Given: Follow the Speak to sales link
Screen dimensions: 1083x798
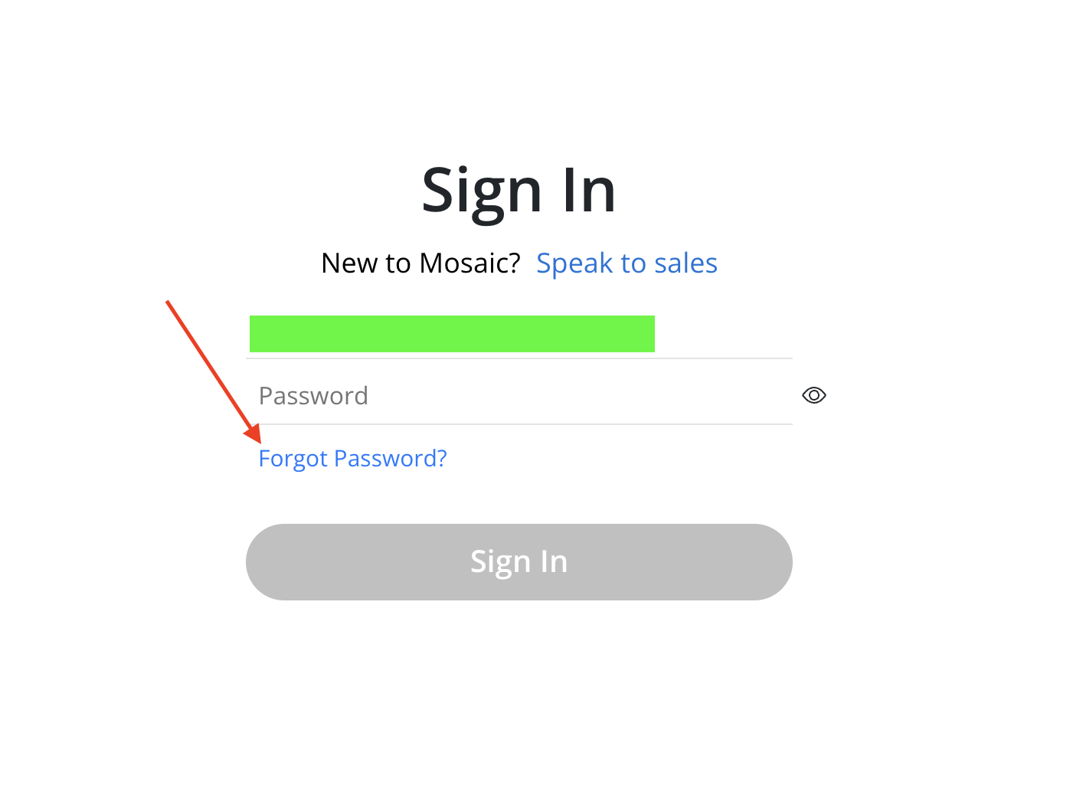Looking at the screenshot, I should point(627,263).
